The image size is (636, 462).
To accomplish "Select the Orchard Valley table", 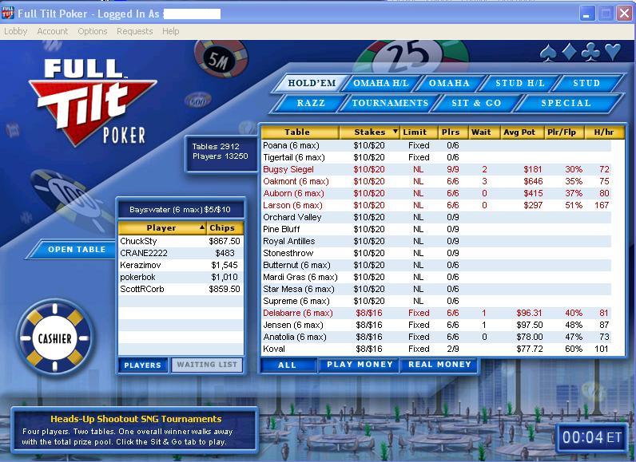I will pos(436,217).
